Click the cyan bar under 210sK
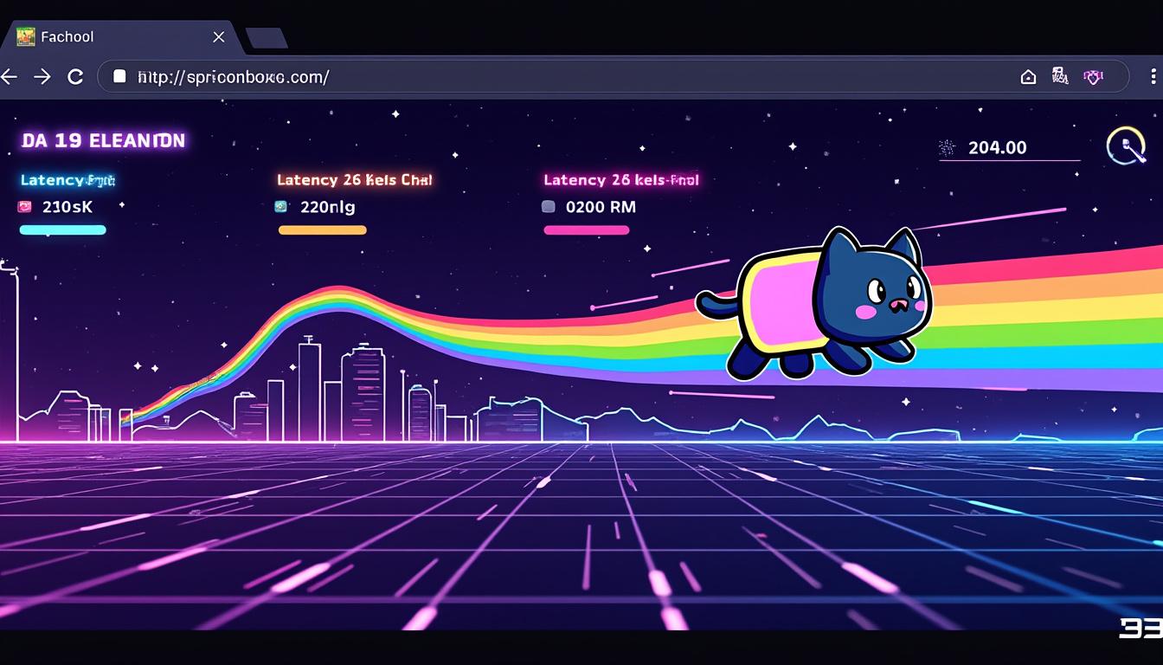This screenshot has width=1163, height=665. click(x=62, y=230)
